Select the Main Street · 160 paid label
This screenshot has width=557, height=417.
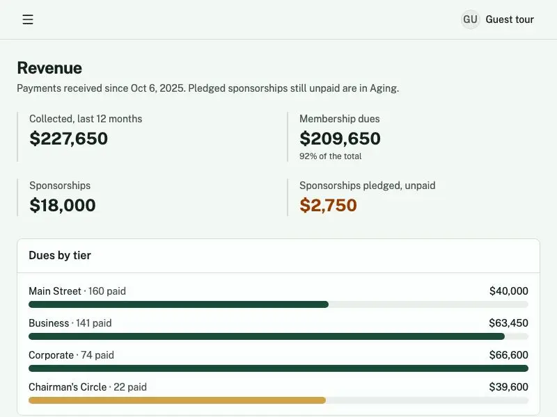click(77, 291)
